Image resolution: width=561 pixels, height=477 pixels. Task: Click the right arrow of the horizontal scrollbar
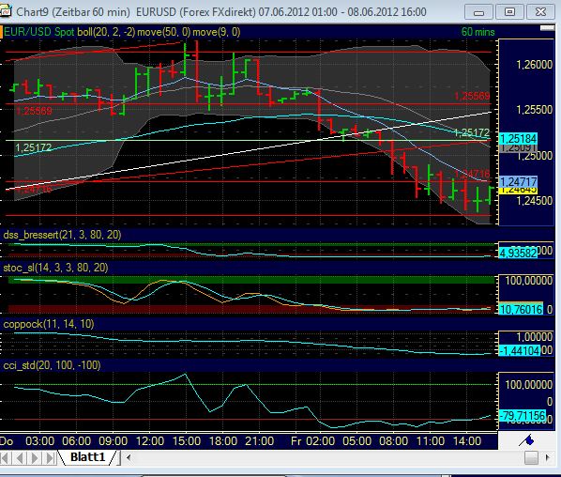coord(547,457)
